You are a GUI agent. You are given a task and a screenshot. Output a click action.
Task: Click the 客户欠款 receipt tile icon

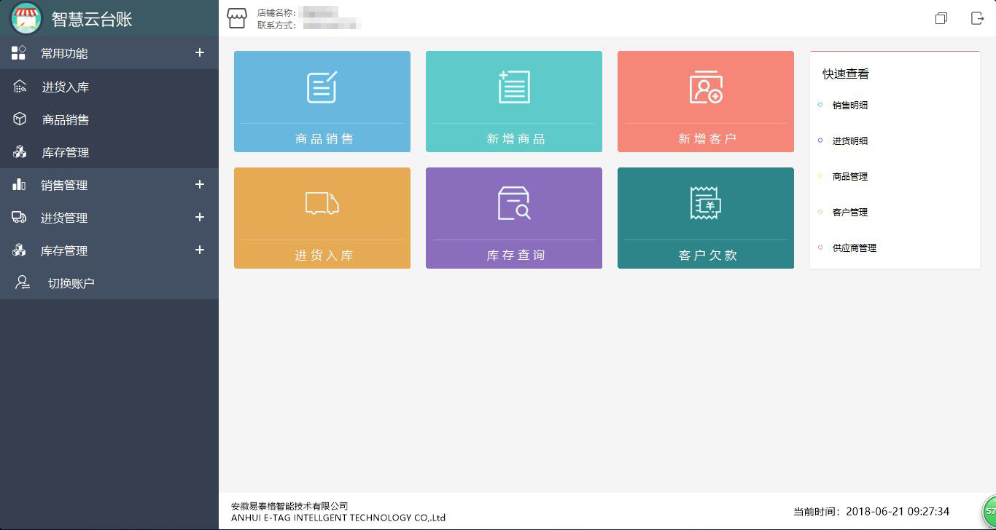(706, 203)
